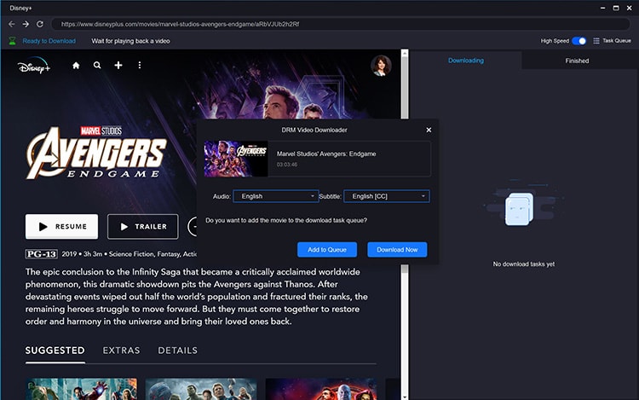Click "Wait for playing back a video" status
Viewport: 639px width, 400px height.
[x=130, y=41]
